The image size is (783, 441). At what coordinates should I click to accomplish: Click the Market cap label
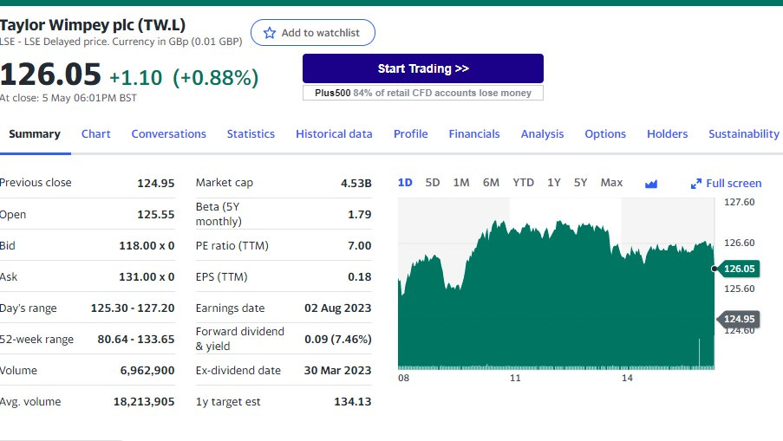[225, 183]
